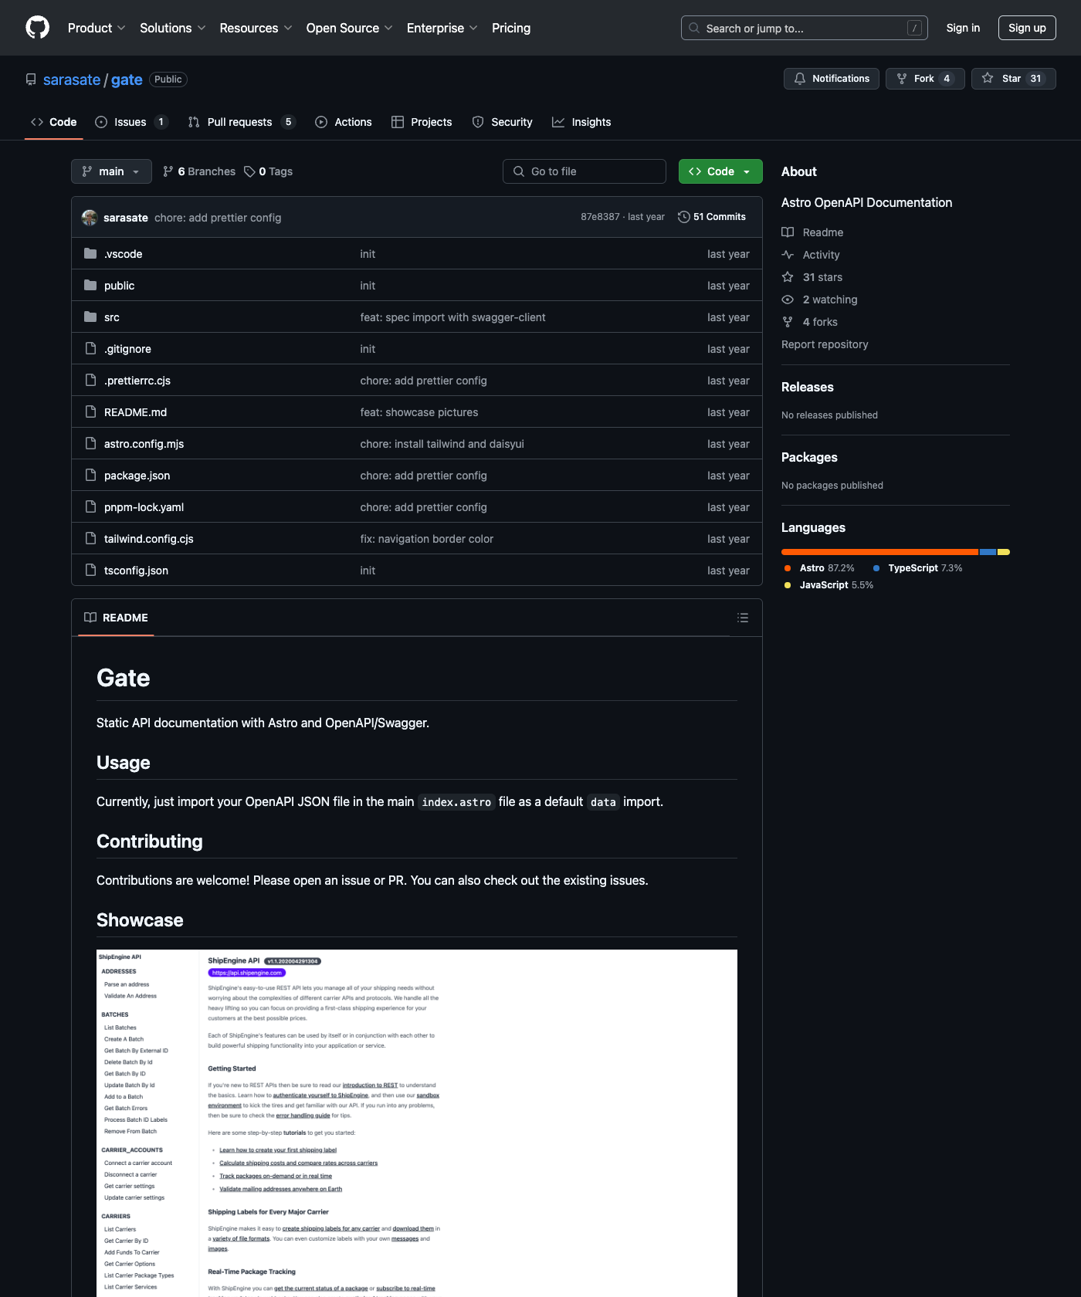The height and width of the screenshot is (1297, 1081).
Task: Click the Sign in link
Action: [x=963, y=28]
